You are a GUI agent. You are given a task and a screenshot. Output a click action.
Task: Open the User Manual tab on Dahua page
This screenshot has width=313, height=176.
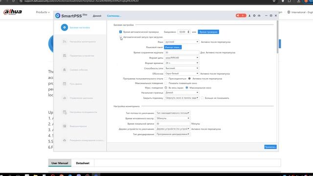60,163
